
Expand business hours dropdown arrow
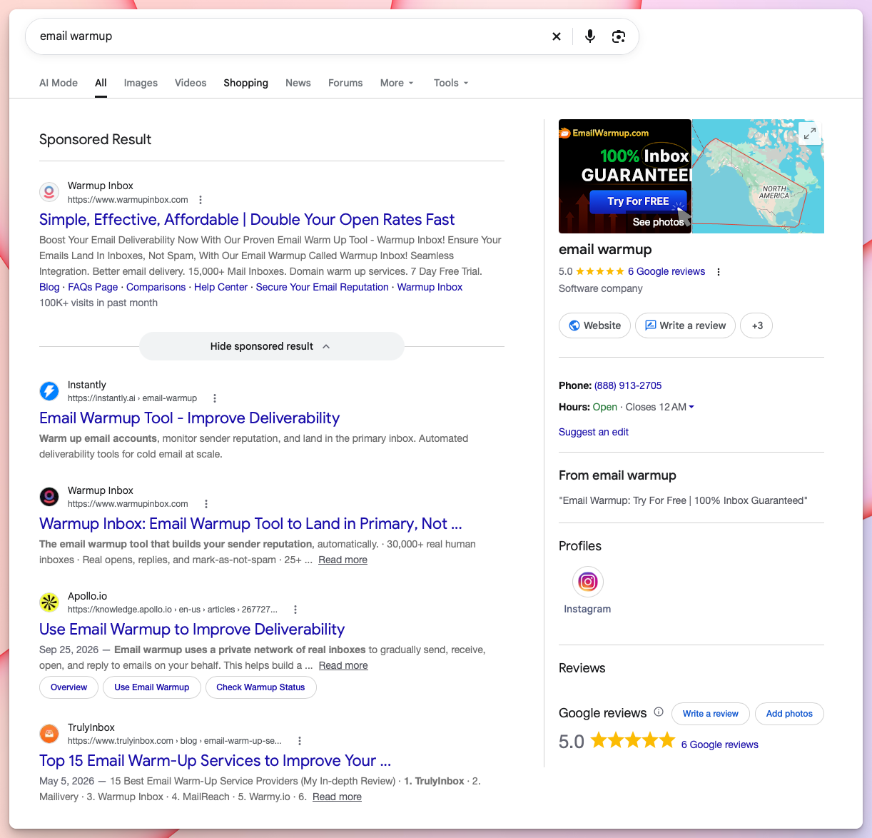click(x=691, y=407)
